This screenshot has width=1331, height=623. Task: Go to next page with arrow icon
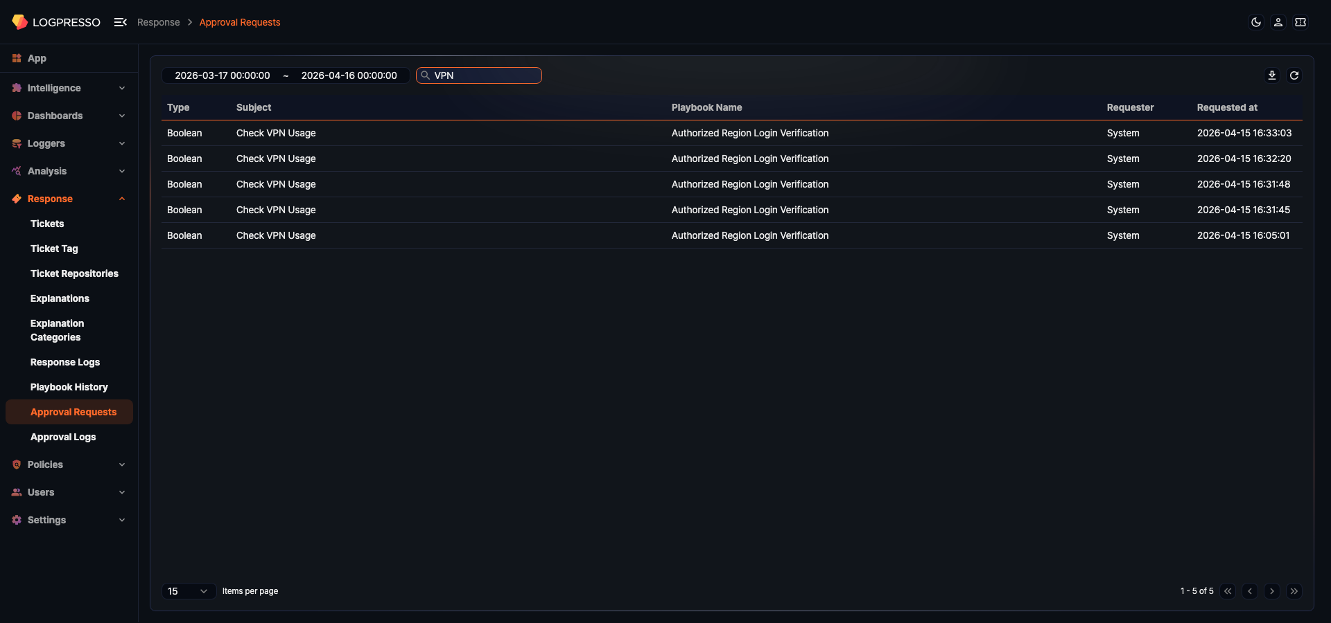click(x=1272, y=591)
